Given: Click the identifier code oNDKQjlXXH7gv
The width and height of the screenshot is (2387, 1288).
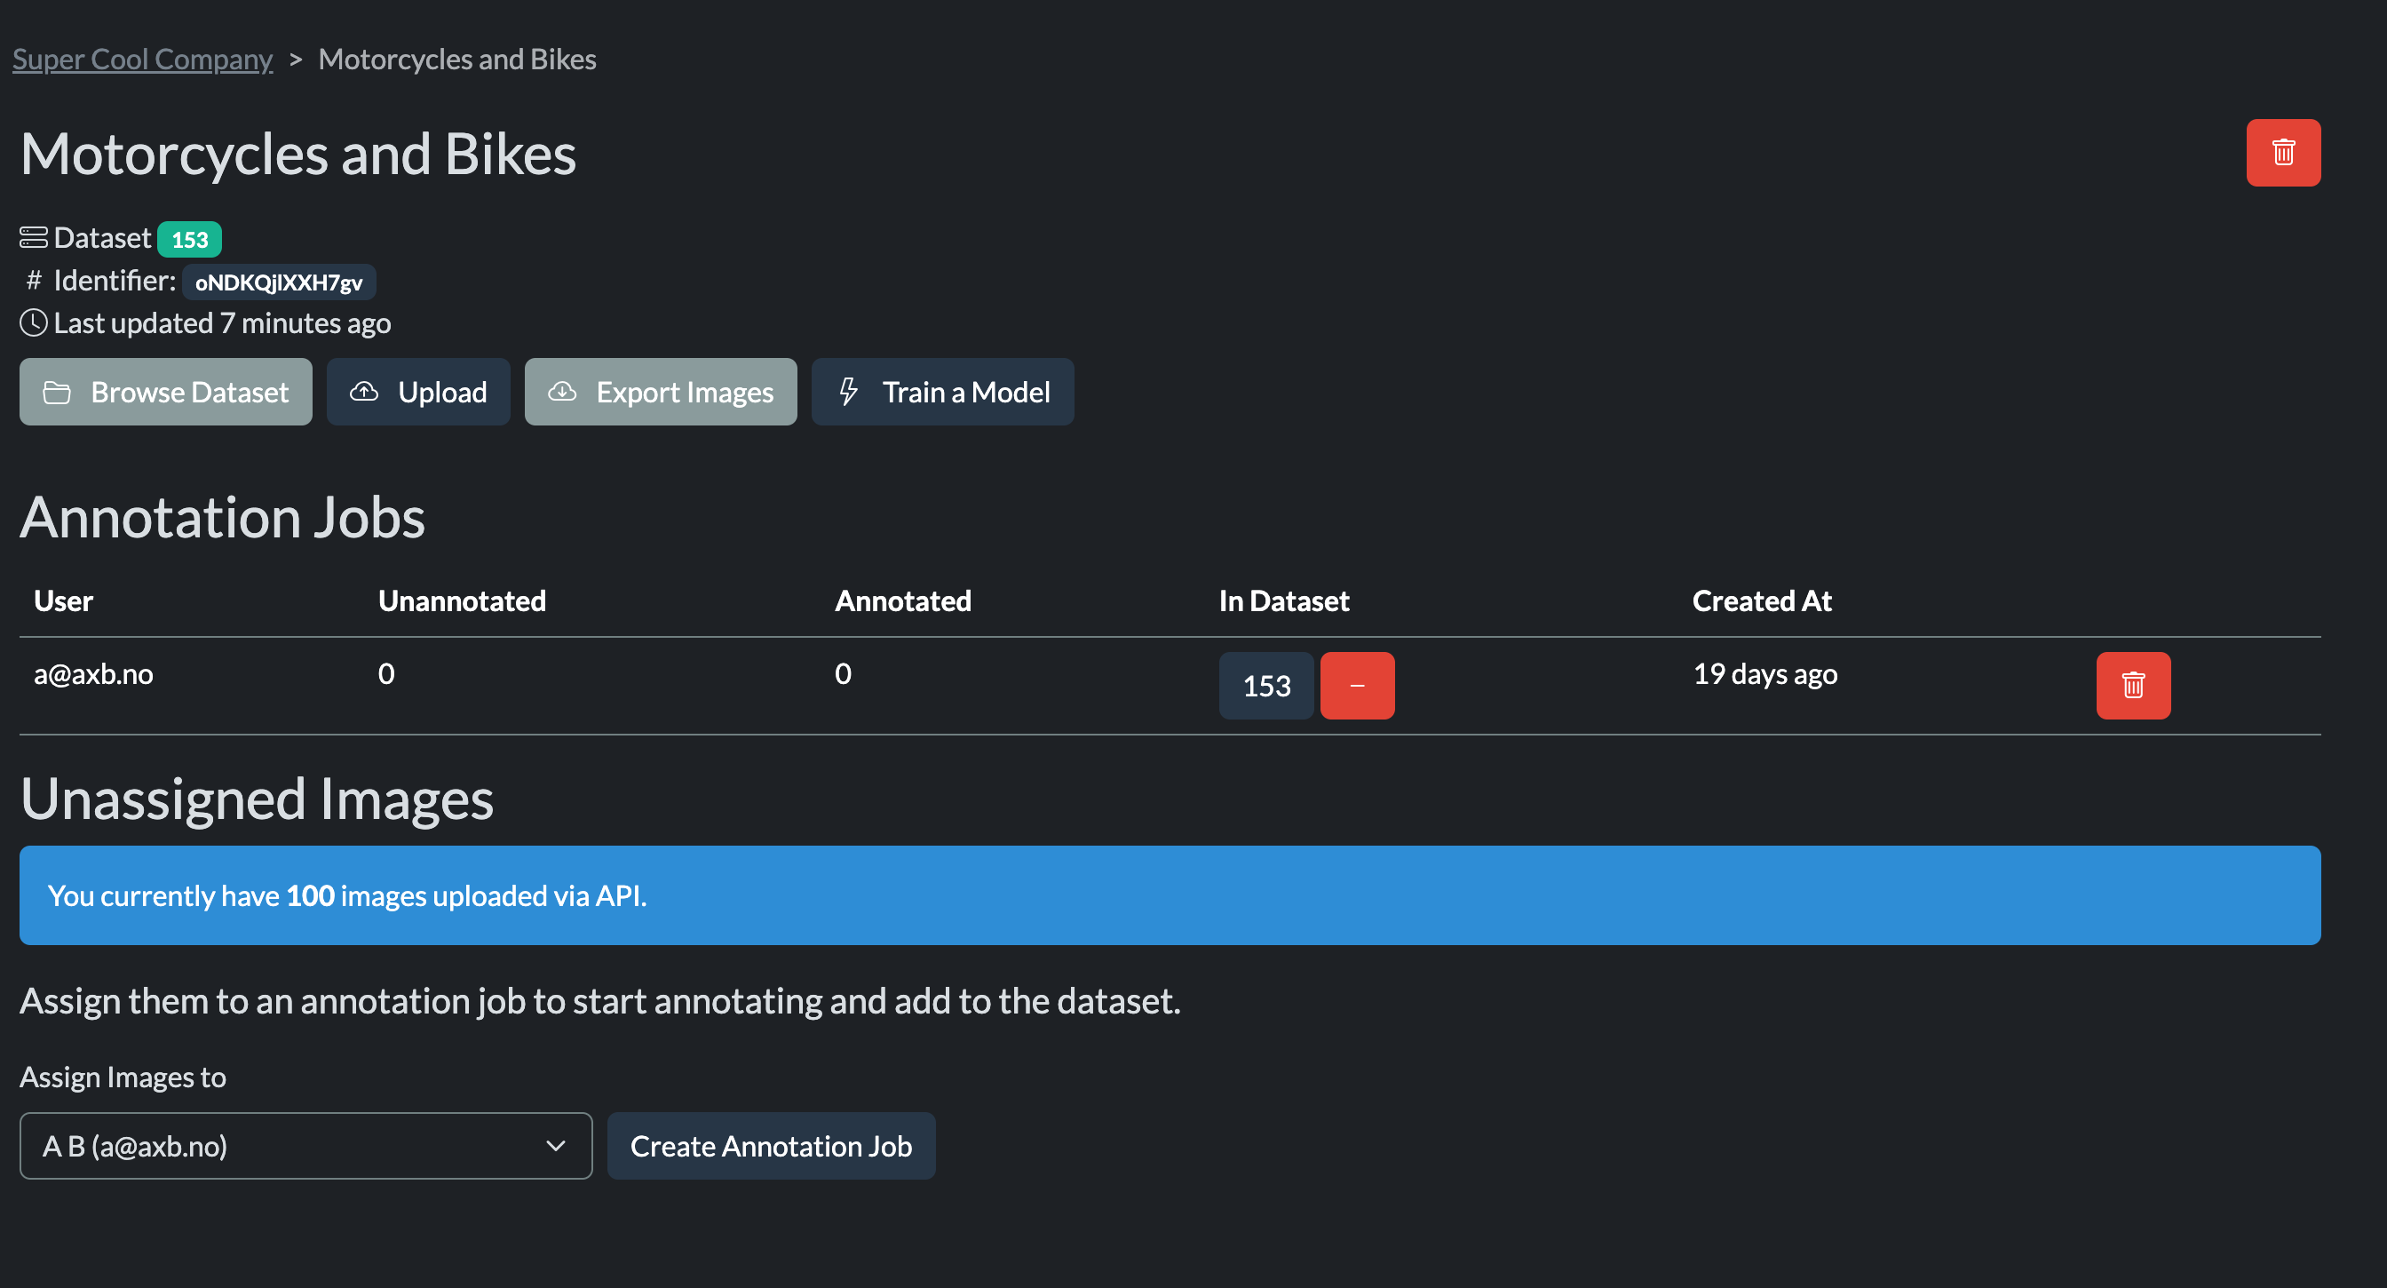Looking at the screenshot, I should (x=278, y=282).
